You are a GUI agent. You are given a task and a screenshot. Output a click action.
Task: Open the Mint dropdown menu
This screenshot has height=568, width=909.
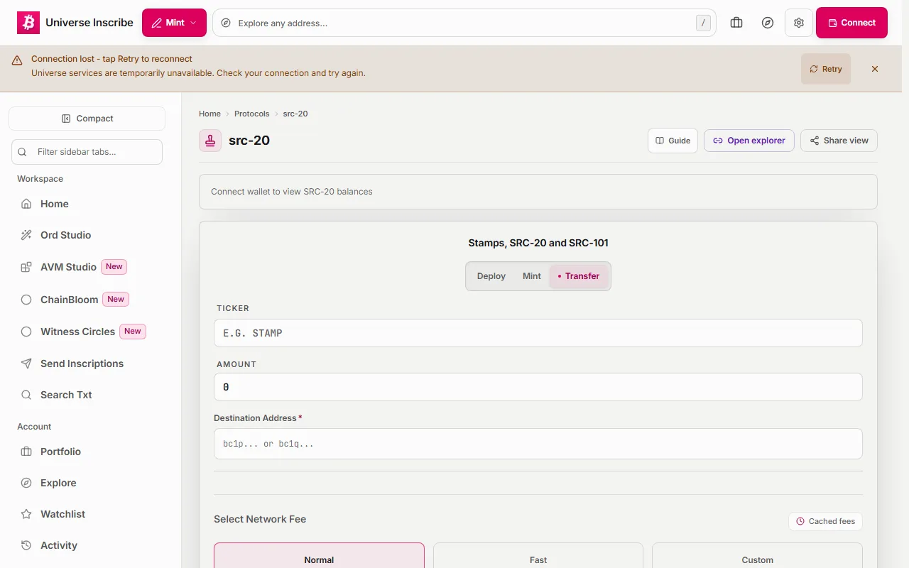click(174, 23)
